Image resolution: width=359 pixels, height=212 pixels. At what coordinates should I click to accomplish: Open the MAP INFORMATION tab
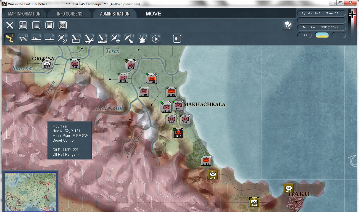24,14
